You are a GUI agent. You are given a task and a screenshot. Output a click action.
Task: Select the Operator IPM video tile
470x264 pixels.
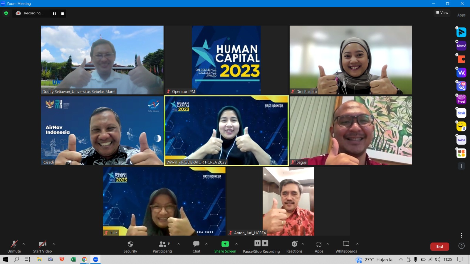click(226, 60)
